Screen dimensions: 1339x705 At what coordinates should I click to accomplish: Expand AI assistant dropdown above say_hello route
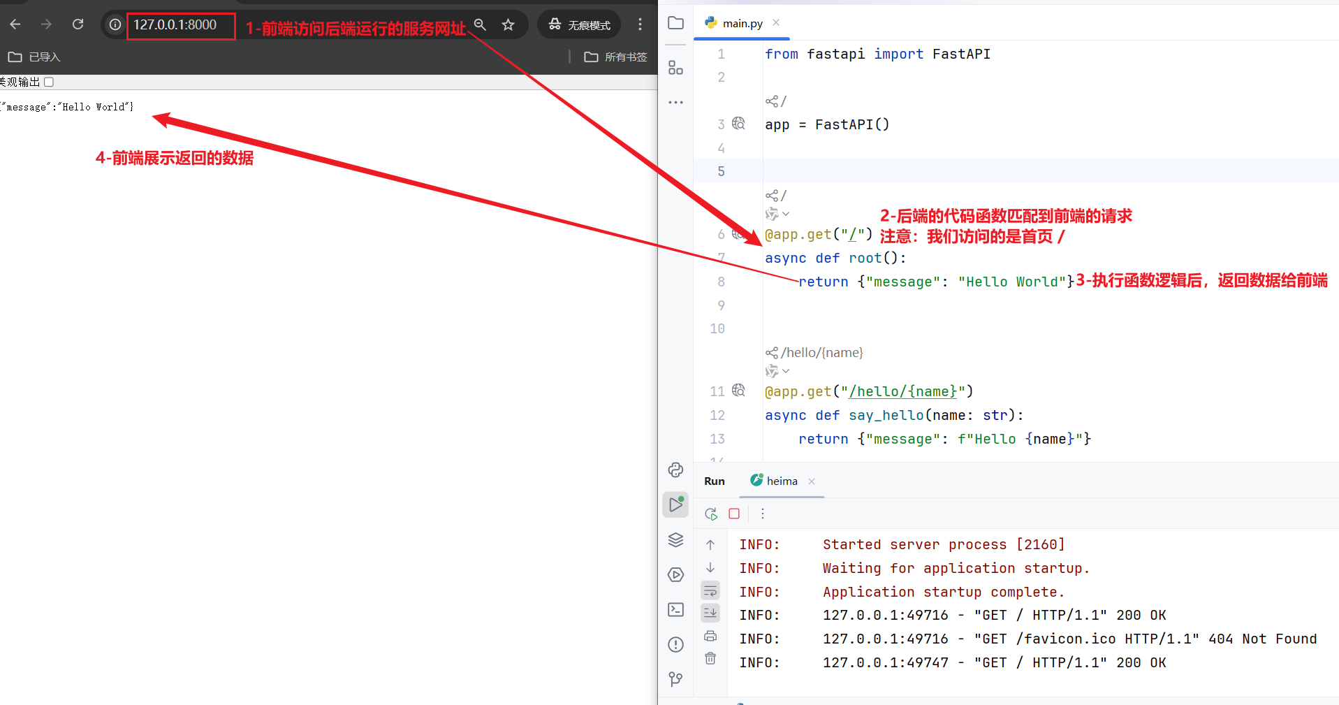(777, 371)
